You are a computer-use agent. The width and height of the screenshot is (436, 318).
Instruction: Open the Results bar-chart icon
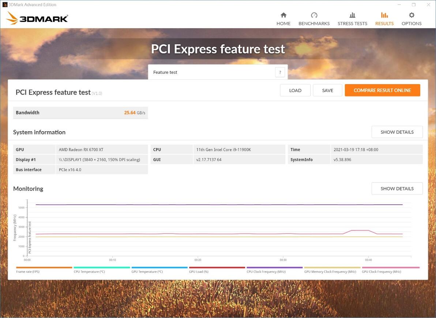tap(384, 15)
